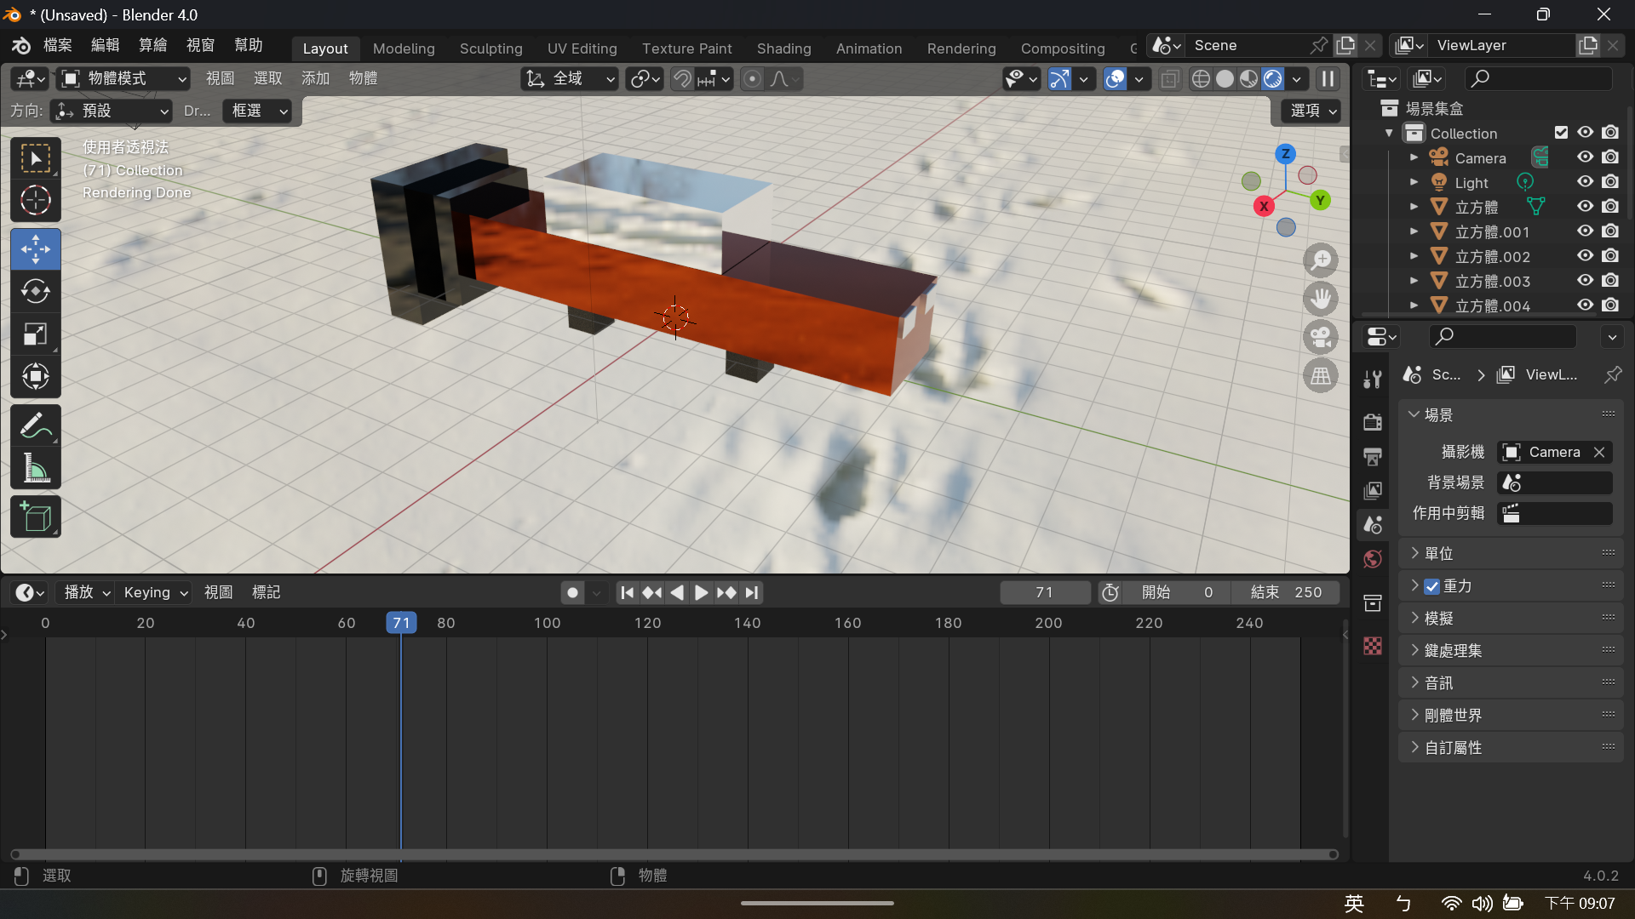Uncheck Collection exclude checkbox
1635x919 pixels.
tap(1561, 133)
